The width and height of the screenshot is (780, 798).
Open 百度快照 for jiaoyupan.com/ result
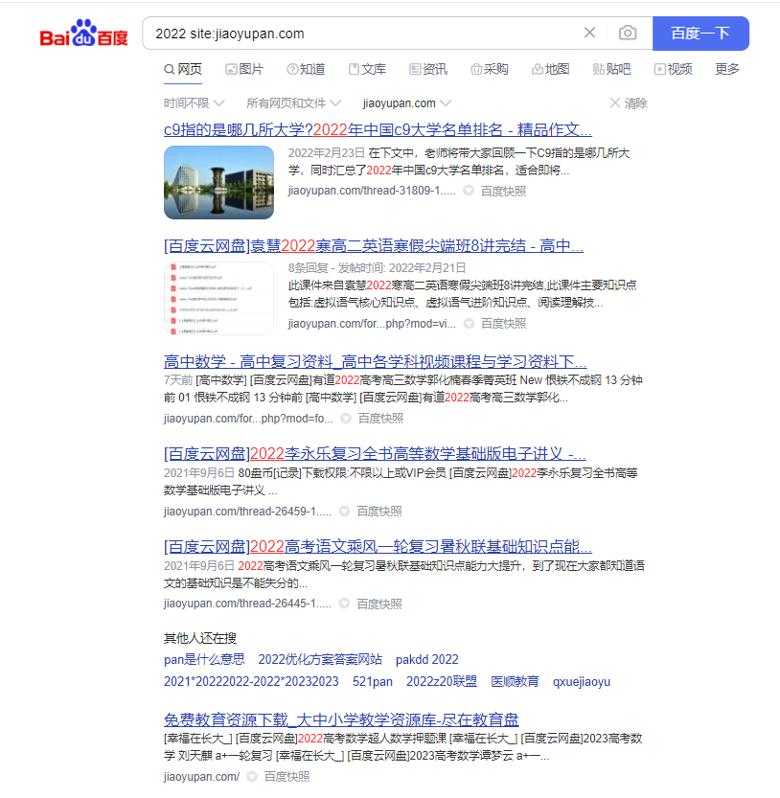click(287, 777)
